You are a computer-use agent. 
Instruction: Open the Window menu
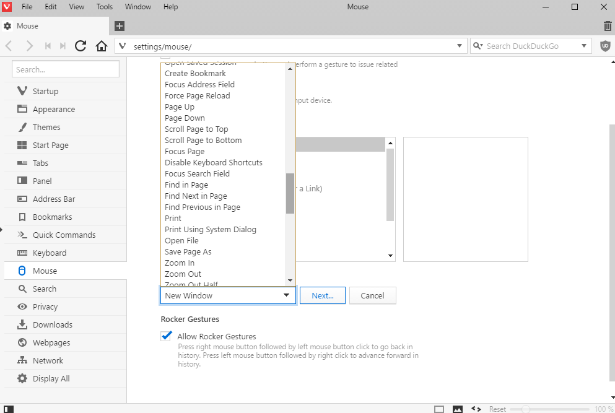137,7
